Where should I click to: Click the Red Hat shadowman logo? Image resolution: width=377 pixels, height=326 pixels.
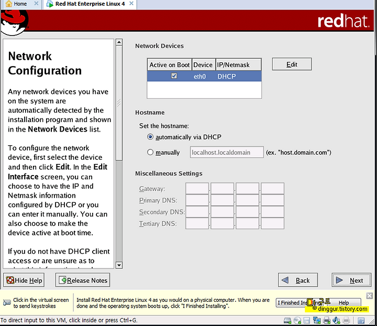(14, 23)
